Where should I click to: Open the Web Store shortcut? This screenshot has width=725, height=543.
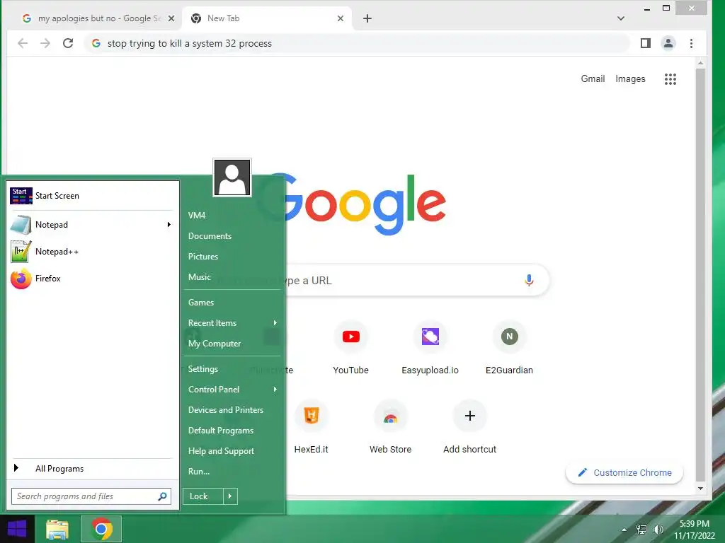click(x=391, y=416)
